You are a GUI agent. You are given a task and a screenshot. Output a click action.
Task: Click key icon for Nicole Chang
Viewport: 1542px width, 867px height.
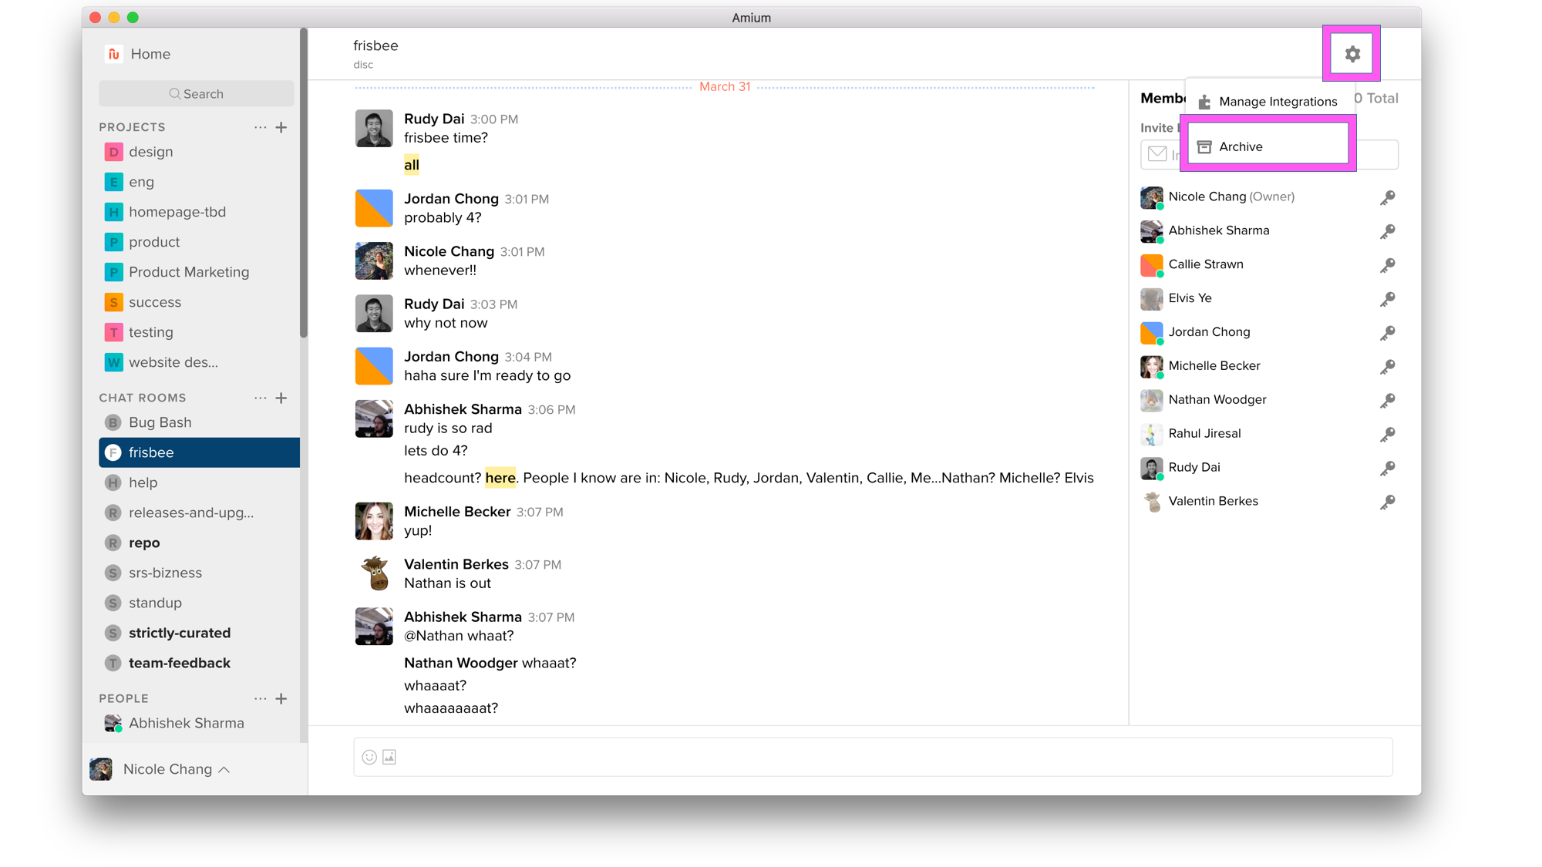click(x=1387, y=197)
